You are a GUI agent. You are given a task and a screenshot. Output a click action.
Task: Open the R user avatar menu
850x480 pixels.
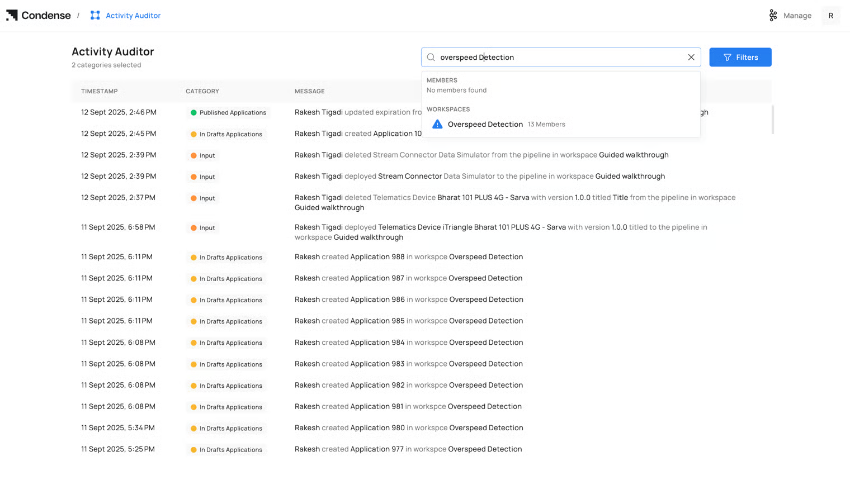830,16
